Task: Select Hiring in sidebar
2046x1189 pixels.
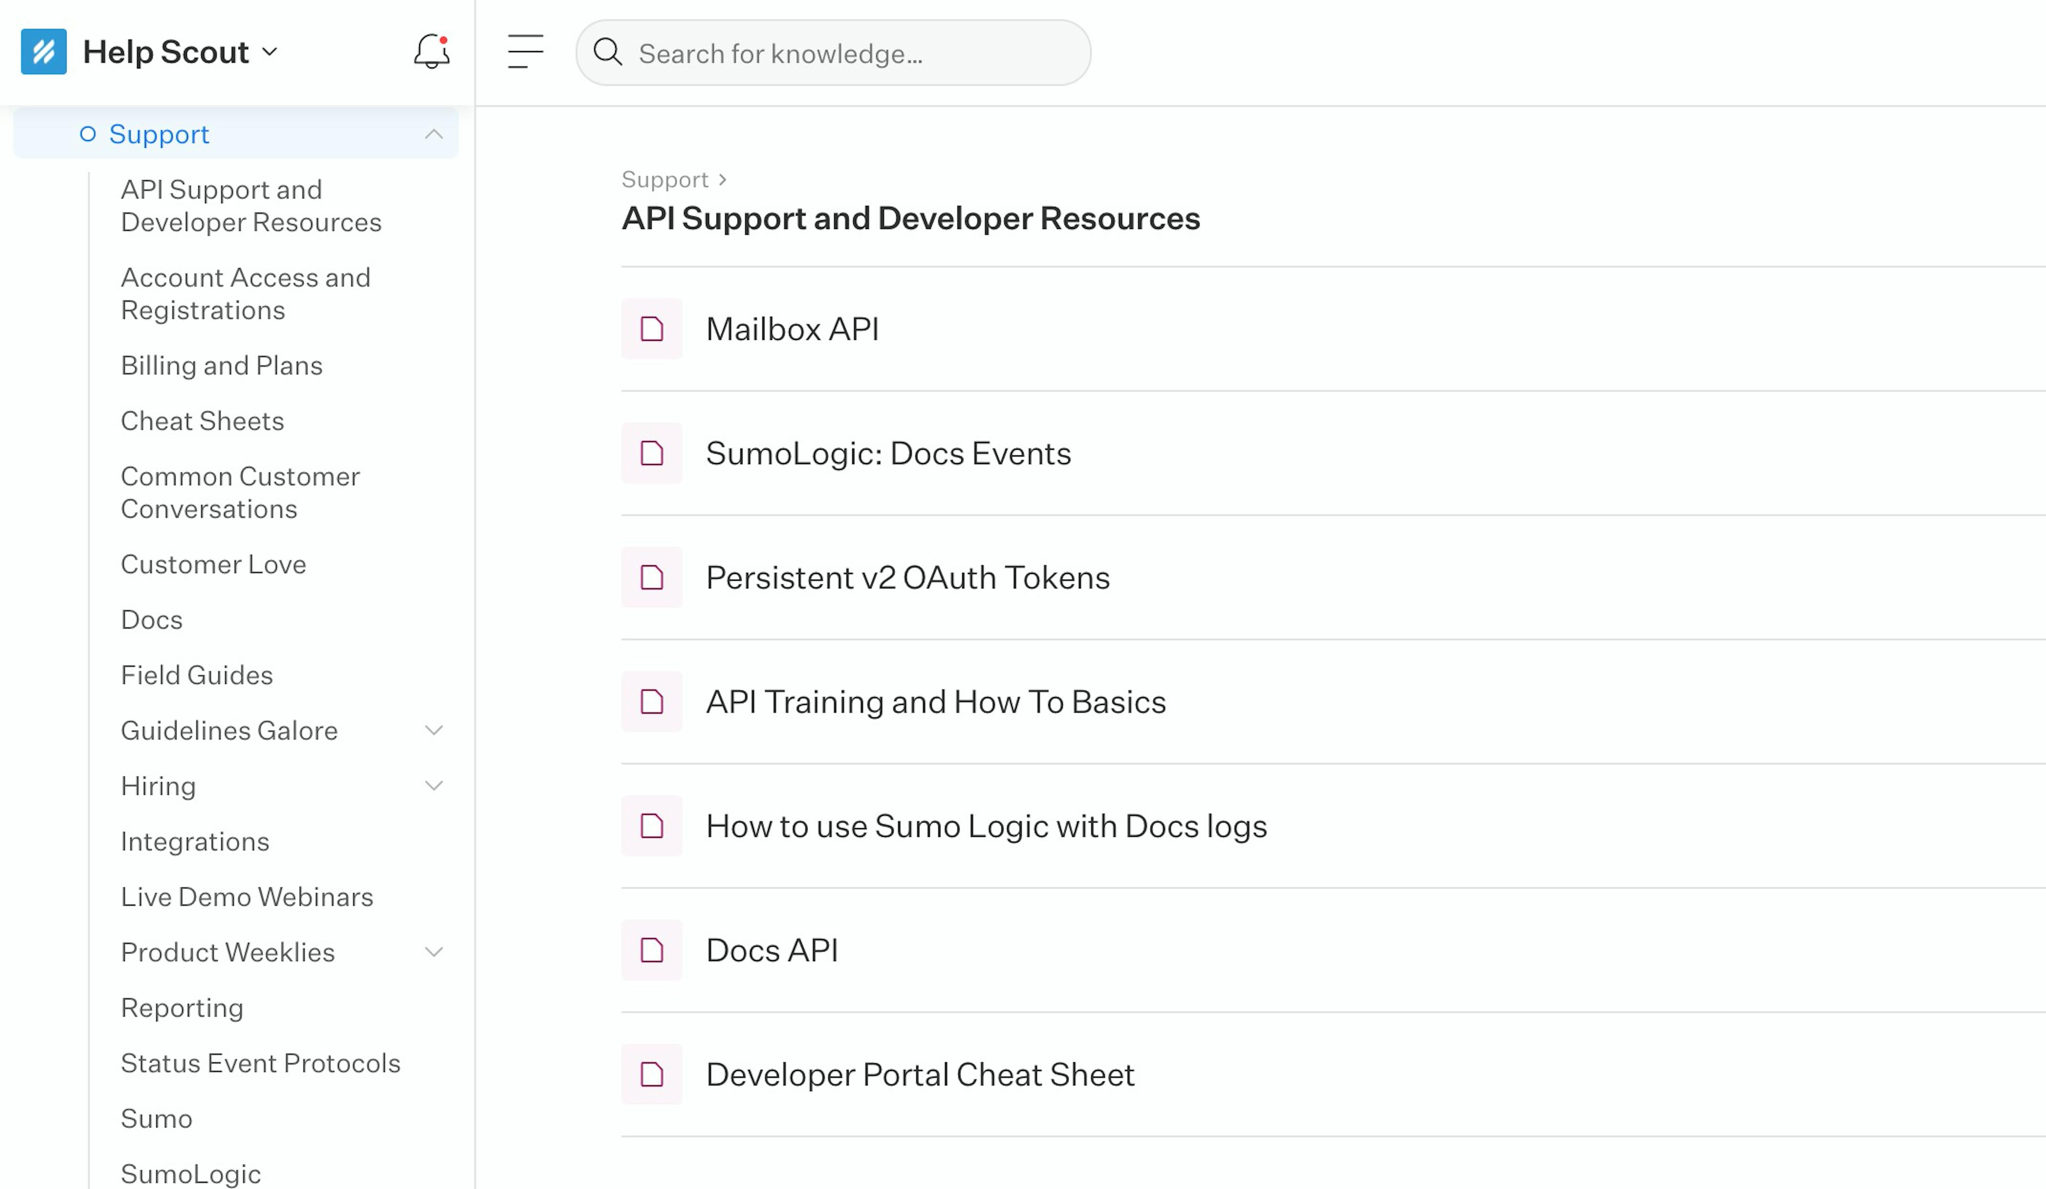Action: (x=158, y=786)
